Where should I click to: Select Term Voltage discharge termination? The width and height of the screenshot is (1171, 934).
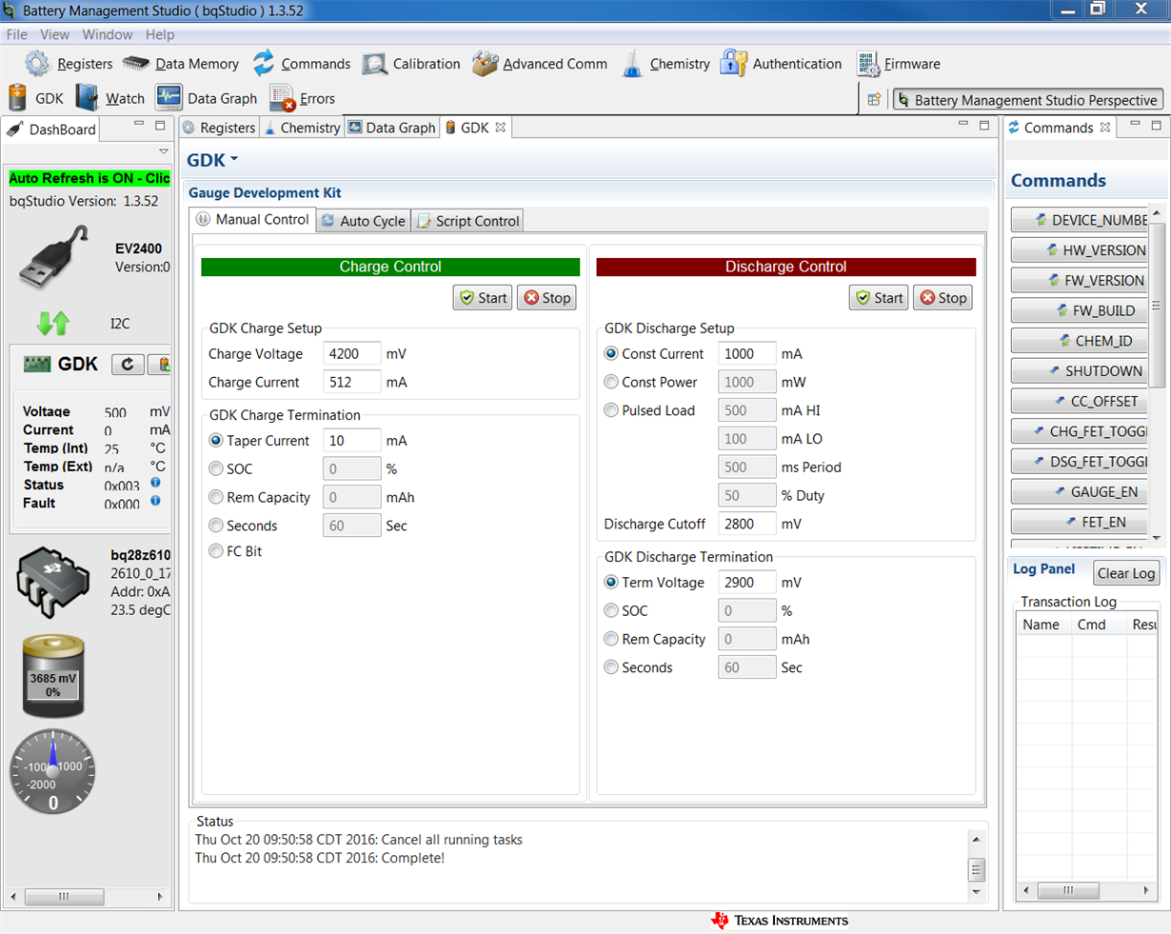pos(611,582)
